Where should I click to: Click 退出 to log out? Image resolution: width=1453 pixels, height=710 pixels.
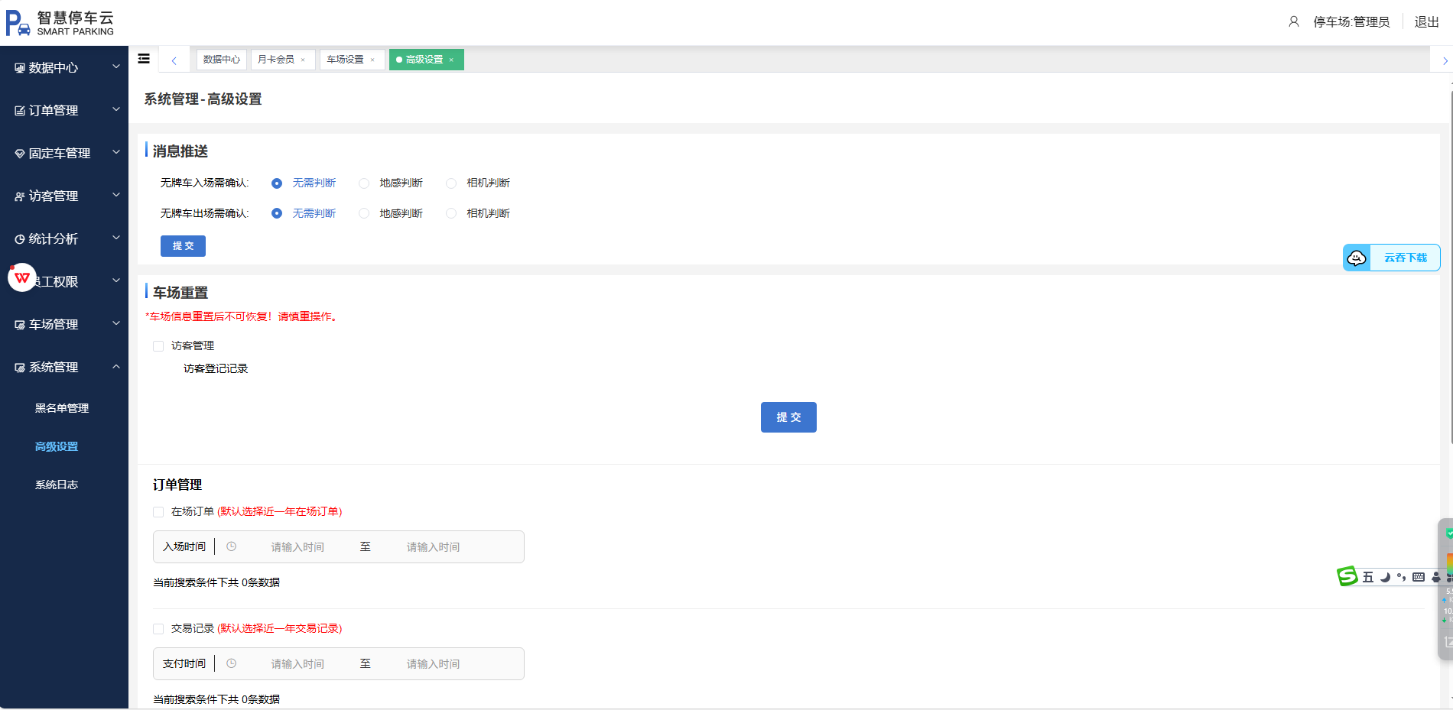coord(1426,22)
